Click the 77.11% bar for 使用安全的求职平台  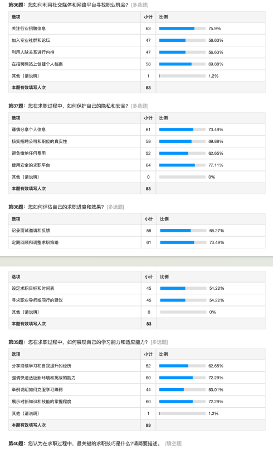pos(182,165)
